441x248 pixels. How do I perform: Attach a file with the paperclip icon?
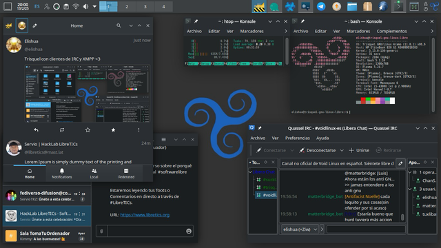click(x=101, y=231)
